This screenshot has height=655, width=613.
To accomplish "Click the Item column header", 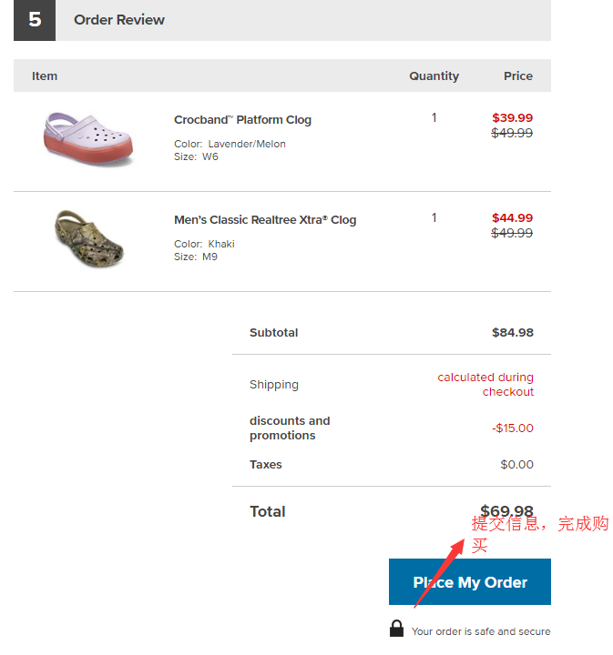I will click(x=45, y=76).
